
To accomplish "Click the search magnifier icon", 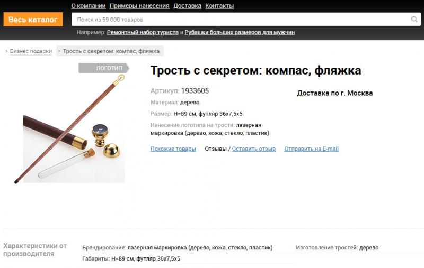I will pyautogui.click(x=414, y=19).
